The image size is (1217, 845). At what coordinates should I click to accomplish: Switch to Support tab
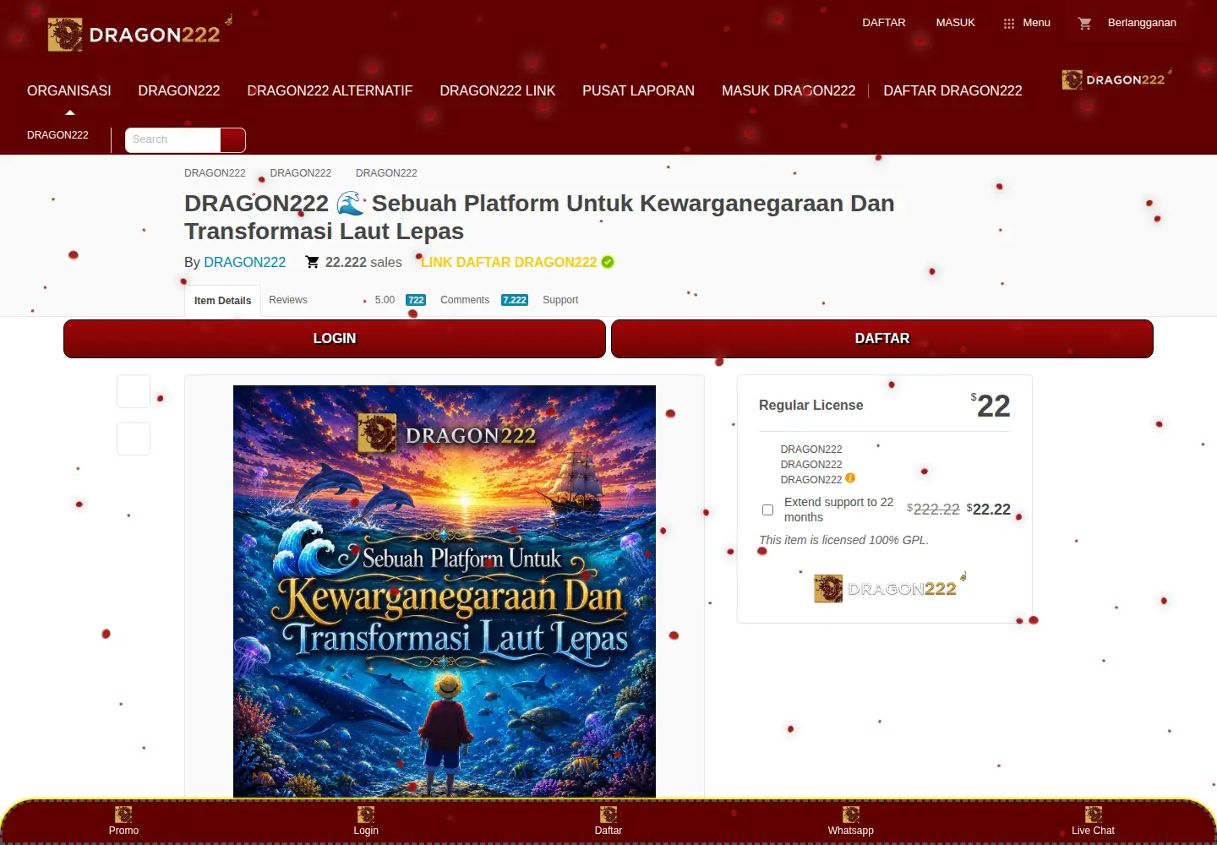560,300
